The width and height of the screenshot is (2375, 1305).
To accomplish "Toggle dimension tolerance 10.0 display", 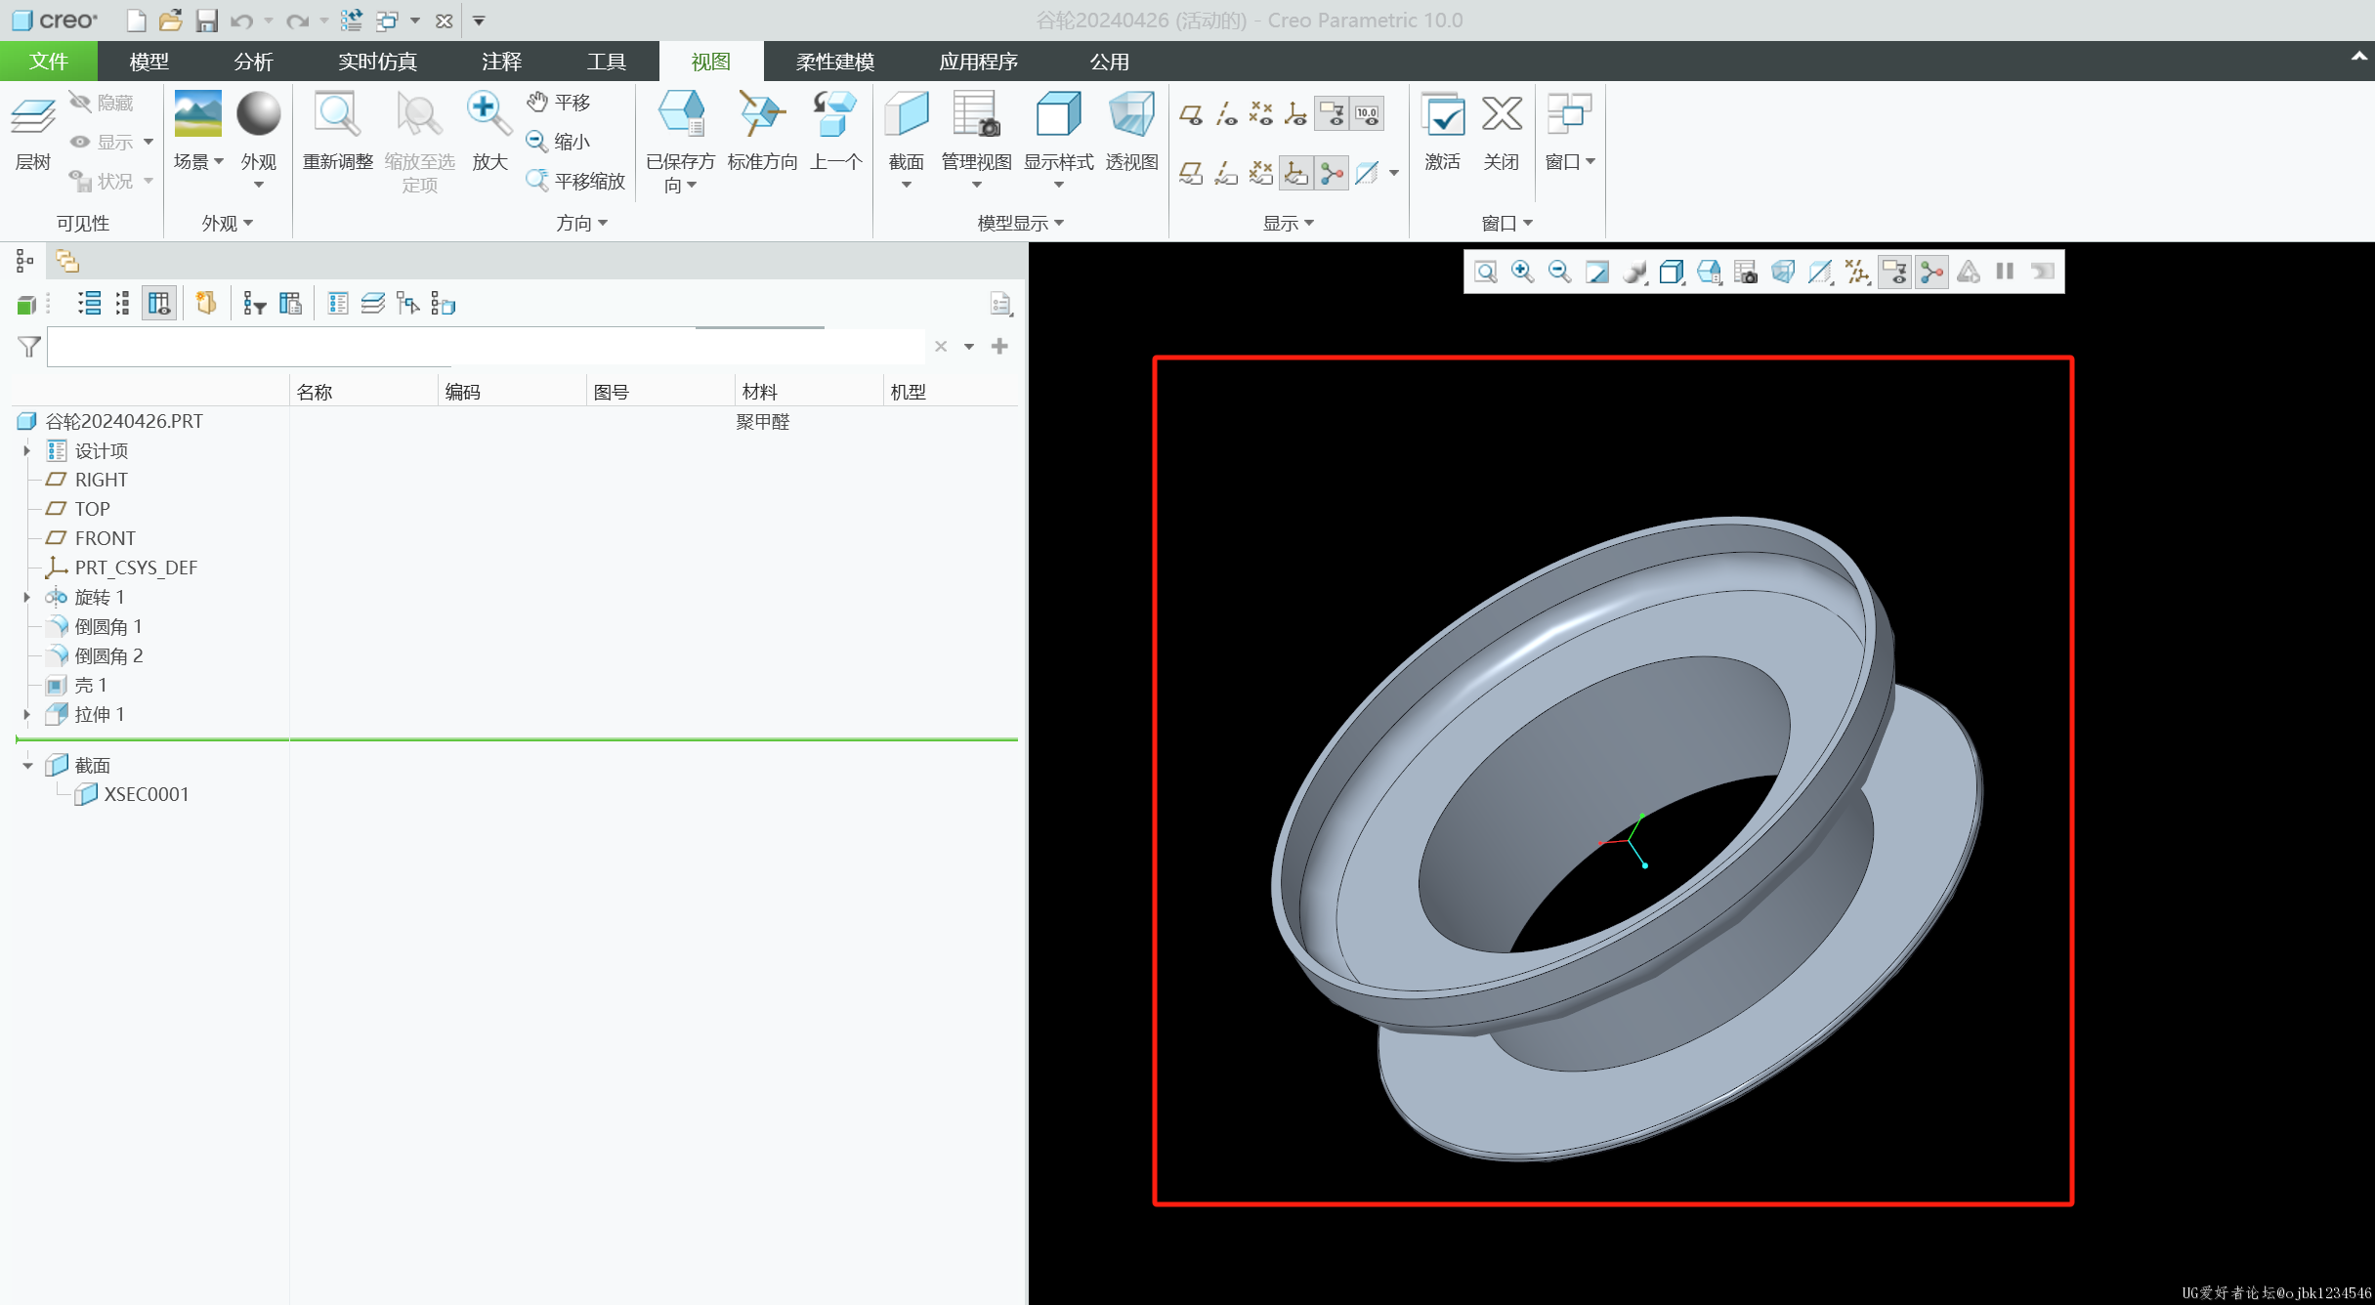I will coord(1367,114).
